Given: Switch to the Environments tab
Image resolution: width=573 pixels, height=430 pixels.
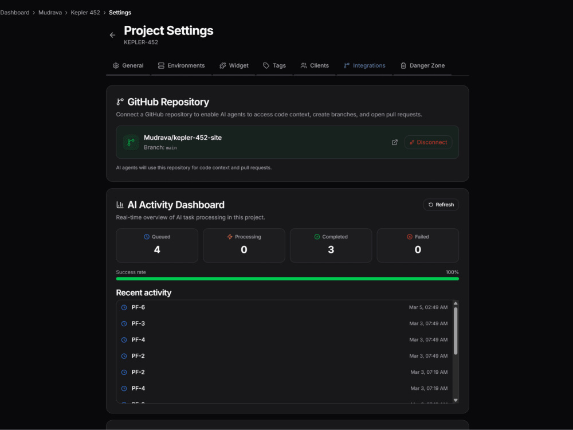Looking at the screenshot, I should point(181,66).
